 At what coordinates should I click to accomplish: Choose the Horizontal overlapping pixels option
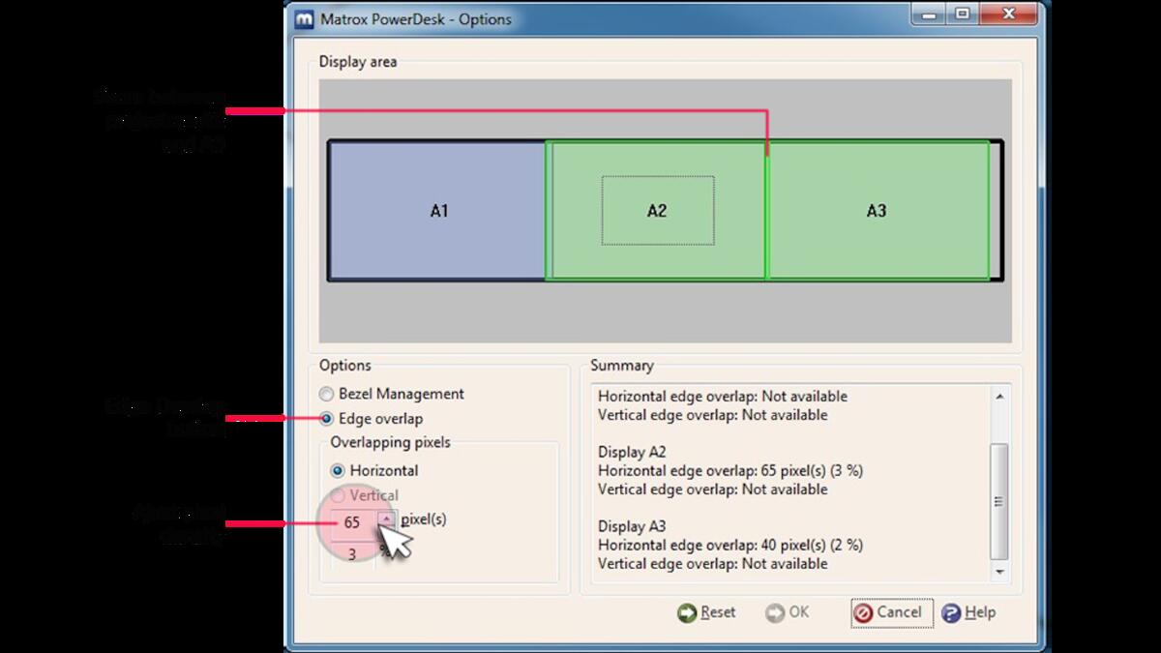click(x=338, y=471)
